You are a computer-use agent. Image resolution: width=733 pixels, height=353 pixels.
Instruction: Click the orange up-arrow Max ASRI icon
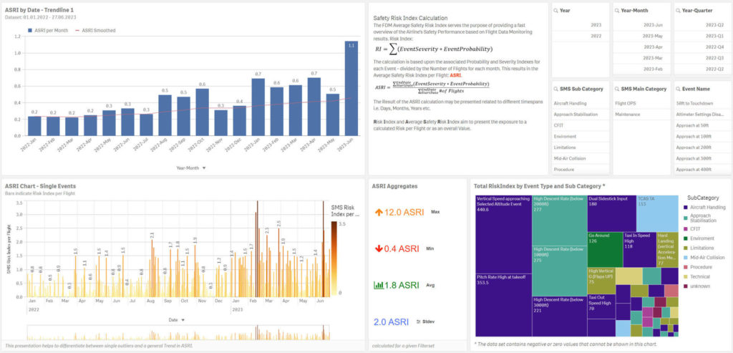(x=379, y=213)
